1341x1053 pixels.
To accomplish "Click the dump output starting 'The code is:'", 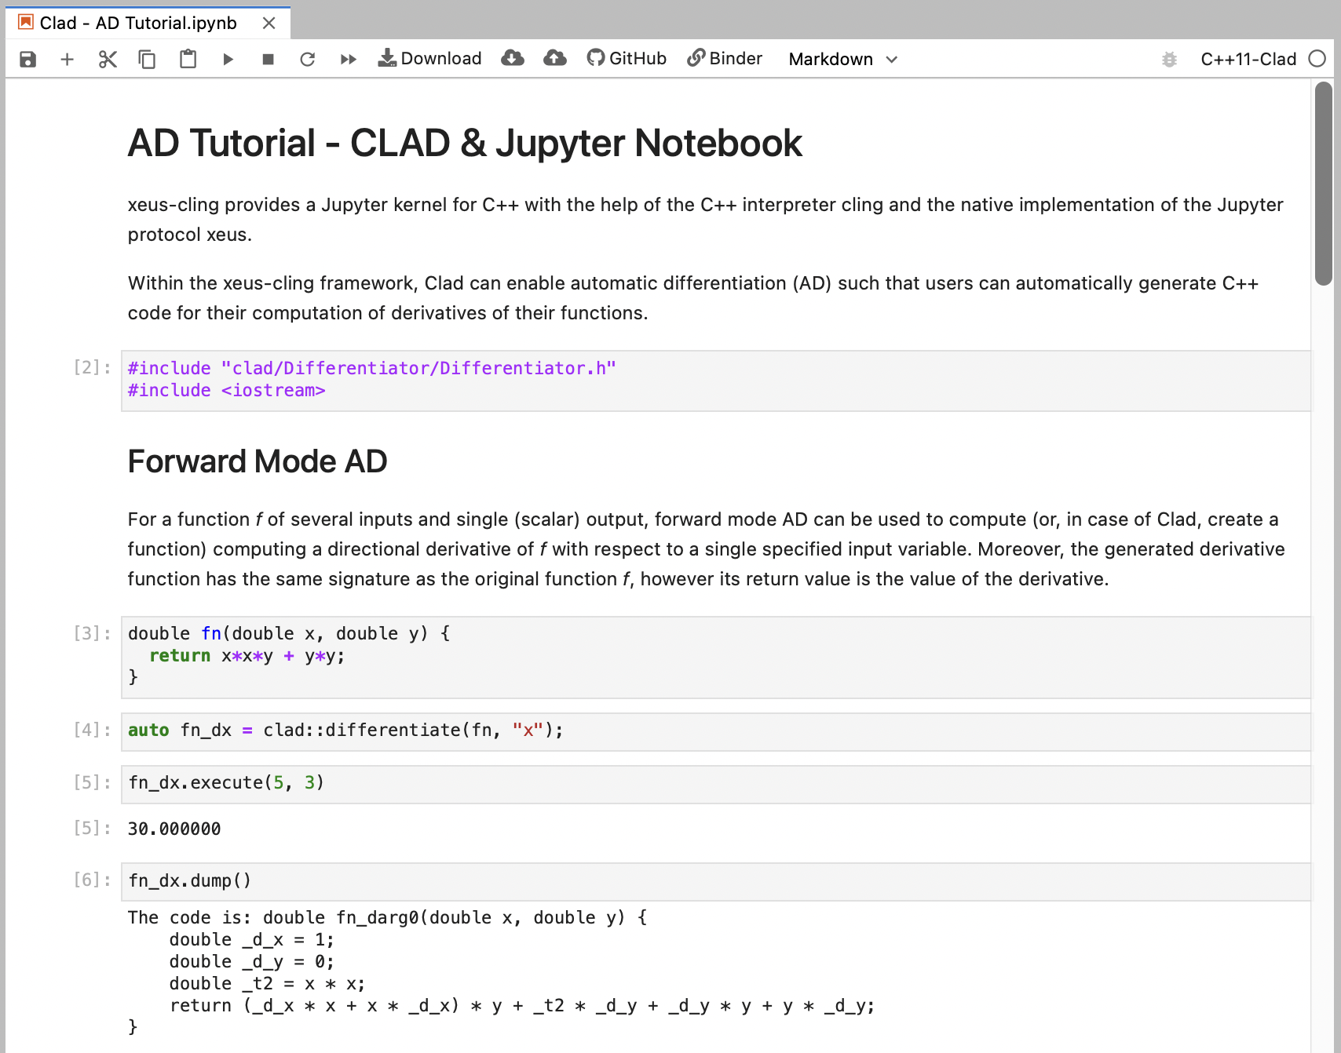I will [x=502, y=972].
